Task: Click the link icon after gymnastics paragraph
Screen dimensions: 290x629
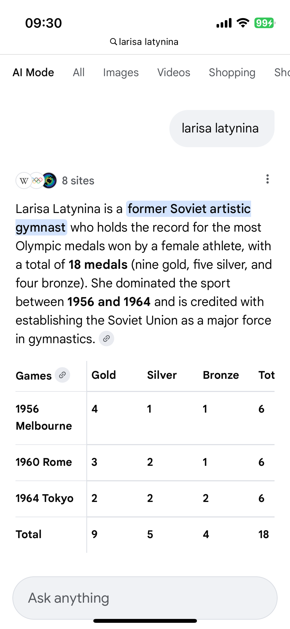Action: pos(106,339)
